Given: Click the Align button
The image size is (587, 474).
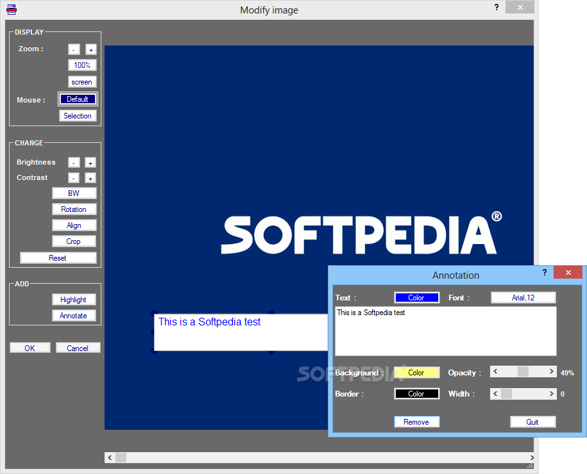Looking at the screenshot, I should coord(74,225).
